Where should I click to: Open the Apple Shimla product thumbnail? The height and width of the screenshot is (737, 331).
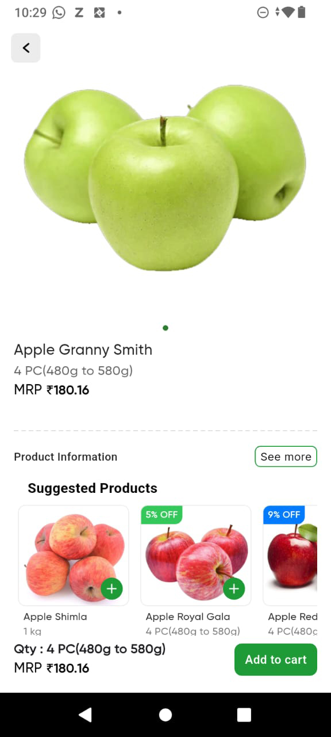[x=74, y=556]
